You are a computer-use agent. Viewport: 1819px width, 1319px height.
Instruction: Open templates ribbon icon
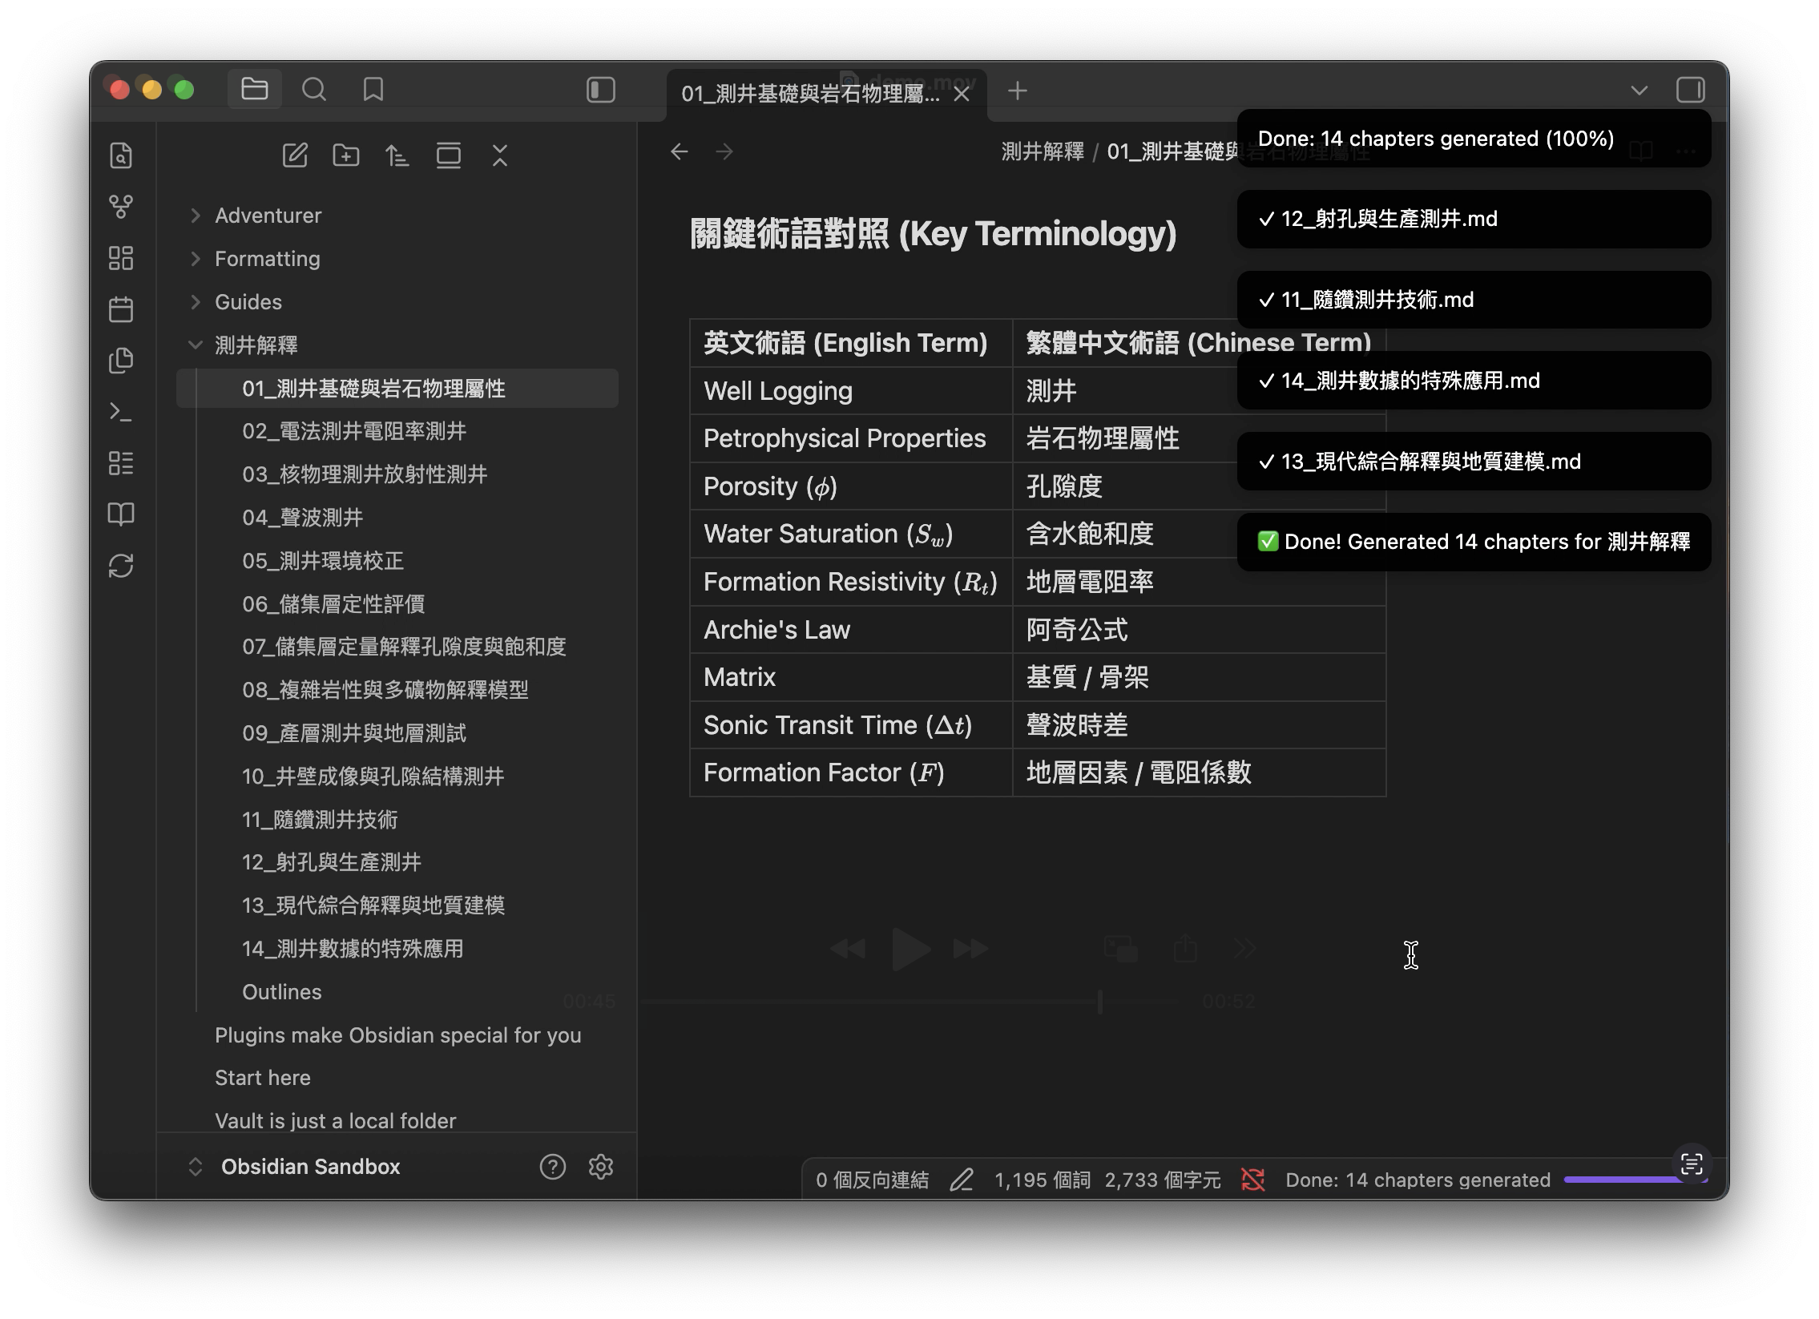[x=121, y=361]
